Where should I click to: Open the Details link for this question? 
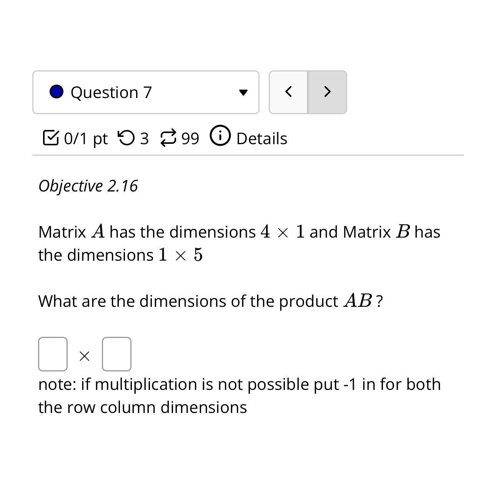pyautogui.click(x=261, y=138)
